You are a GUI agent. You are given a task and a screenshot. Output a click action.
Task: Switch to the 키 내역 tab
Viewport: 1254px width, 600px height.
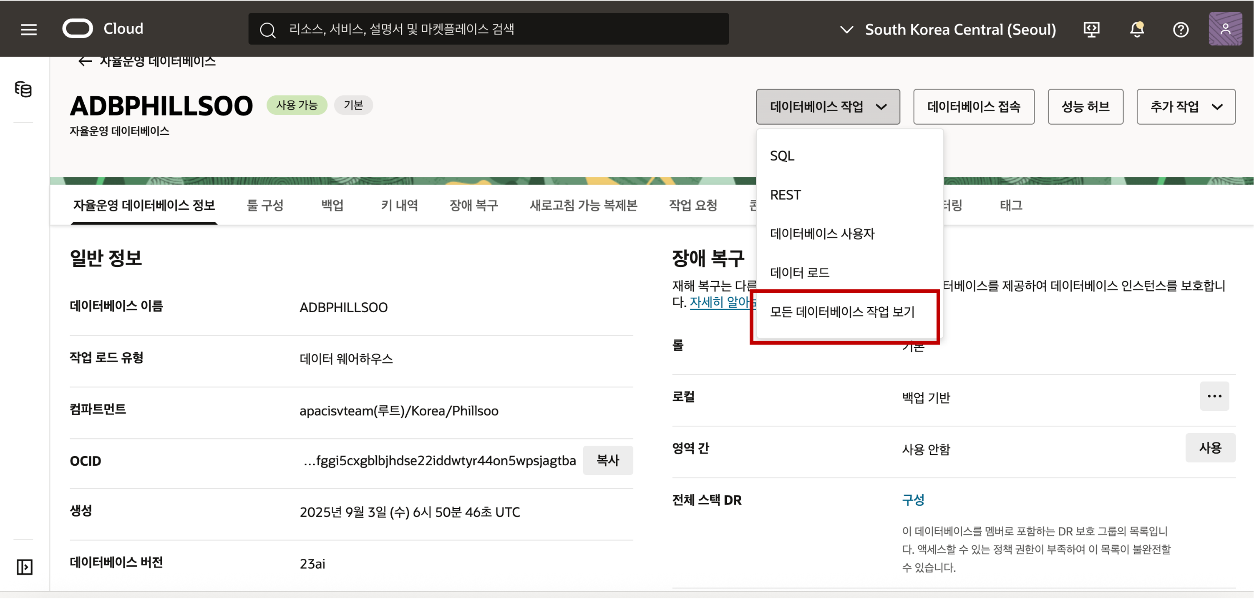coord(399,206)
